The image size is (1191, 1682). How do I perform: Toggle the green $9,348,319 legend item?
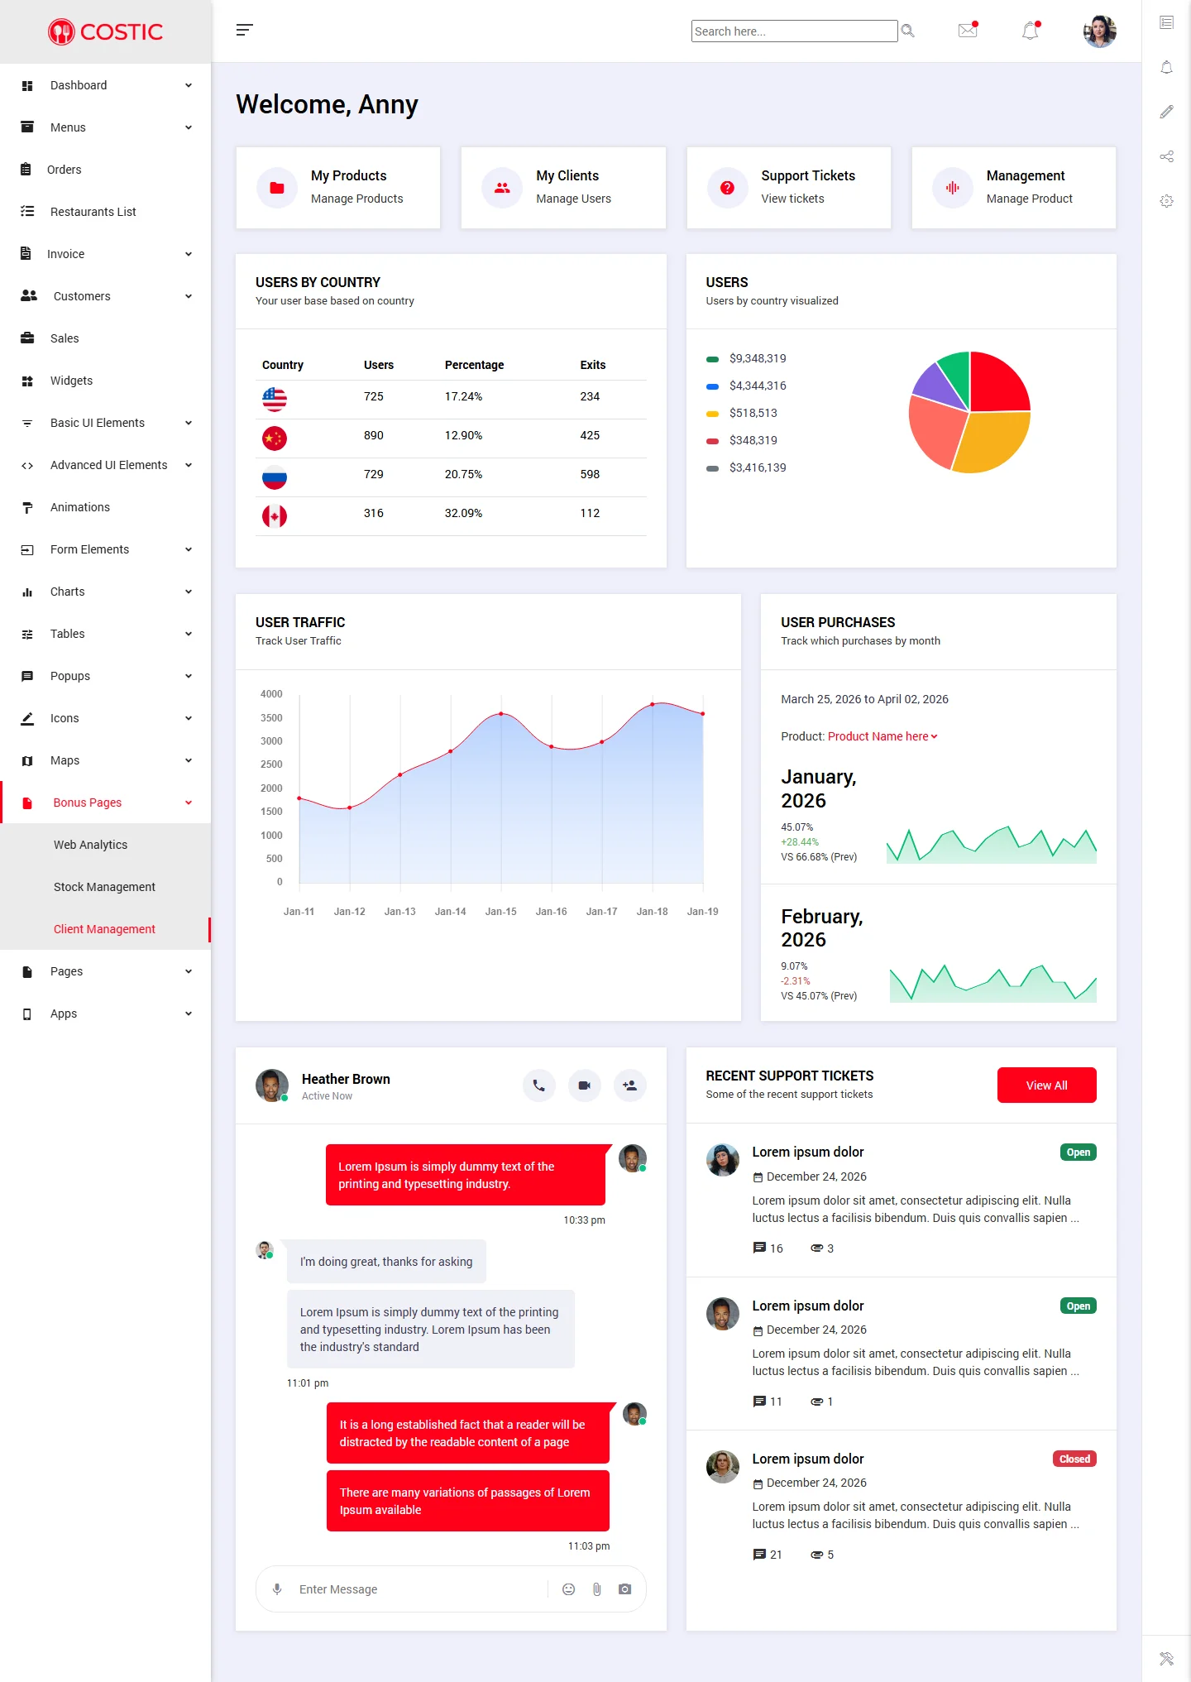pos(747,359)
